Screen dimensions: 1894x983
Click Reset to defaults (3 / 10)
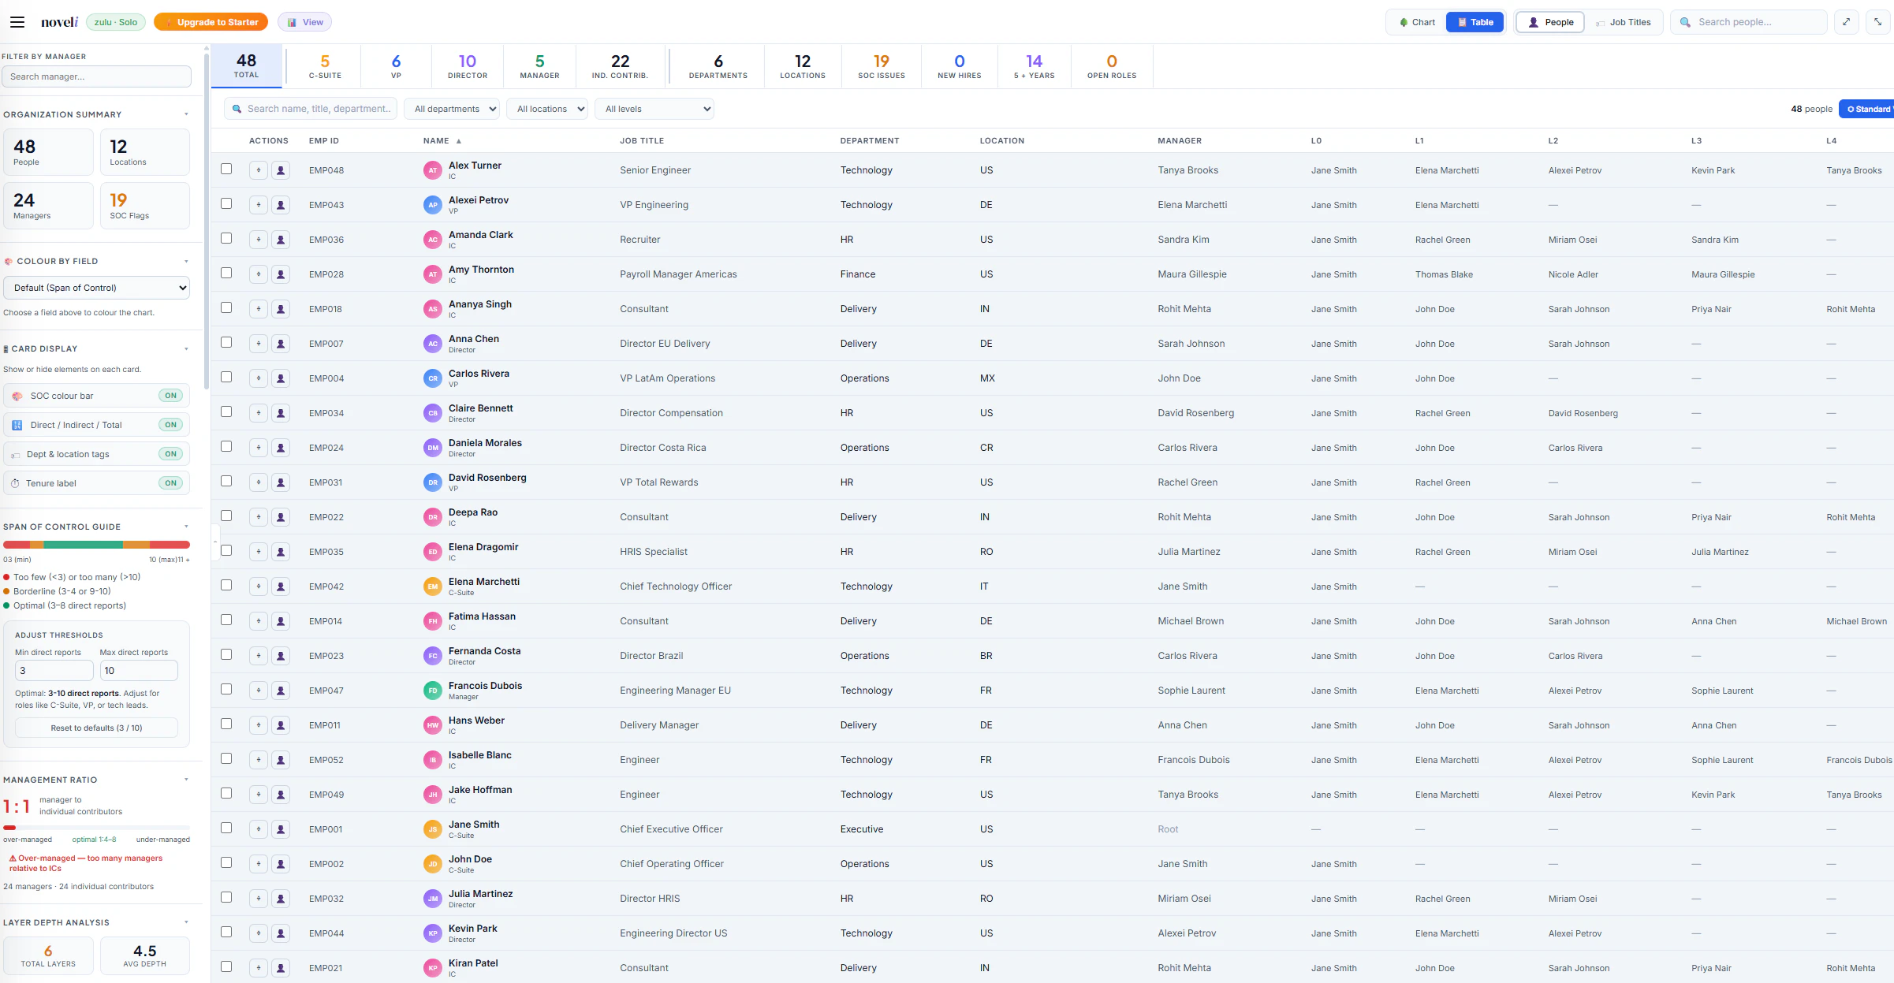click(x=96, y=728)
